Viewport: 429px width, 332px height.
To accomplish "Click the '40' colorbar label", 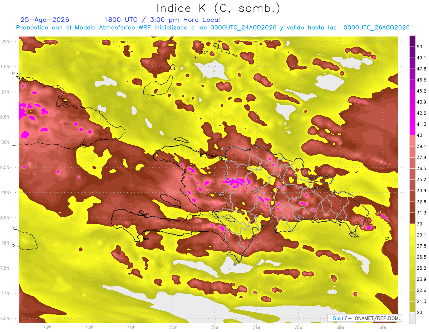I will [420, 135].
